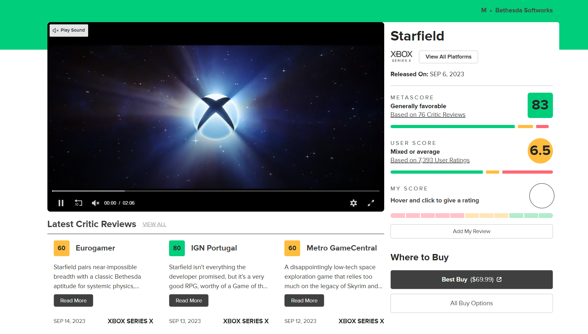Viewport: 588px width, 334px height.
Task: Enter fullscreen video mode
Action: tap(371, 203)
